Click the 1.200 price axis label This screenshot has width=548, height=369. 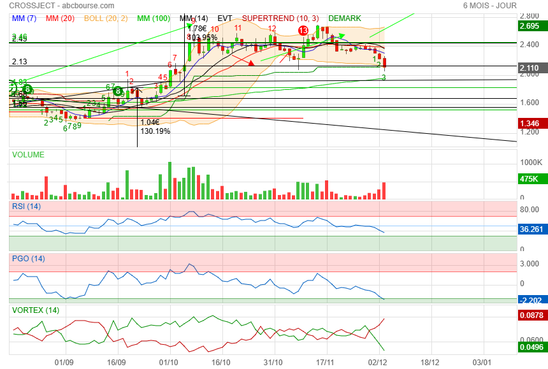530,132
